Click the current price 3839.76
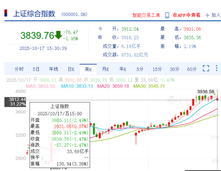The image size is (221, 171). (x=37, y=35)
